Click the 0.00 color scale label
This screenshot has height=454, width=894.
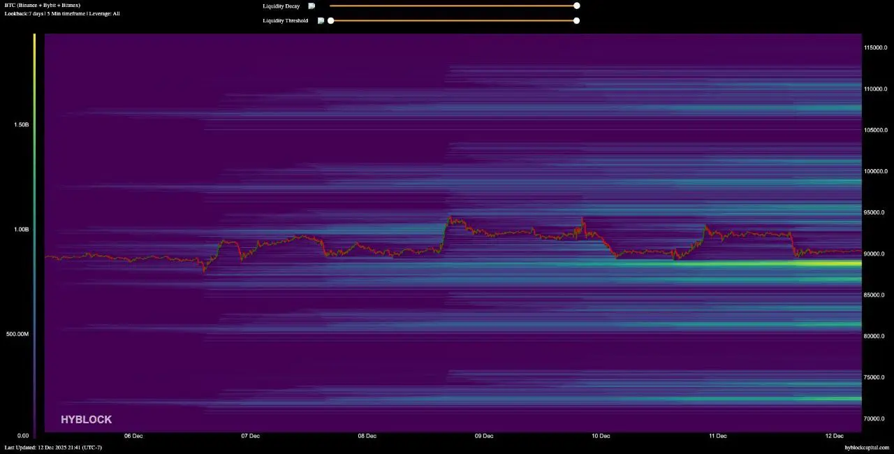click(x=23, y=436)
